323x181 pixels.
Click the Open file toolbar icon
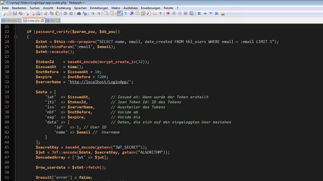tap(9, 14)
